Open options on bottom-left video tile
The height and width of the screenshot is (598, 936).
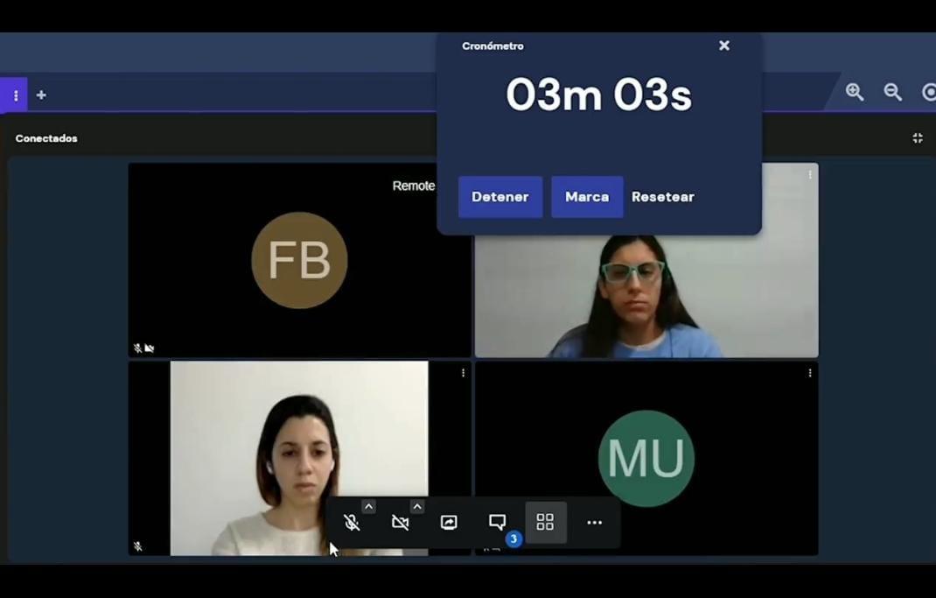(463, 373)
